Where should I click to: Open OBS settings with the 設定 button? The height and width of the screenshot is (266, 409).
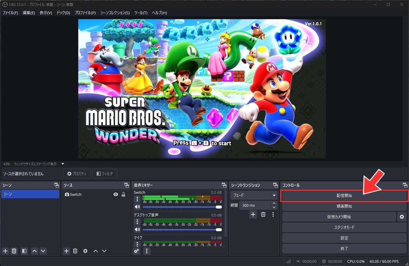pyautogui.click(x=344, y=238)
